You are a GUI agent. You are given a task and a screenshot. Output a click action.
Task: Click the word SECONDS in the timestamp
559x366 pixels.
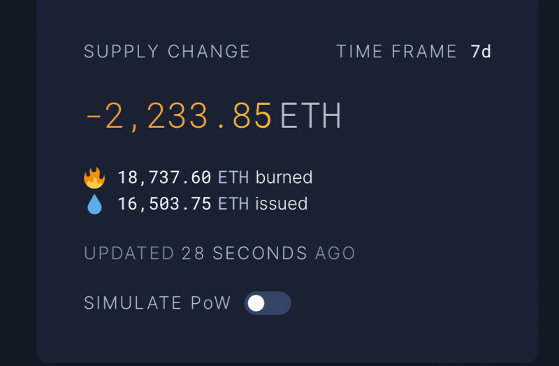click(260, 253)
